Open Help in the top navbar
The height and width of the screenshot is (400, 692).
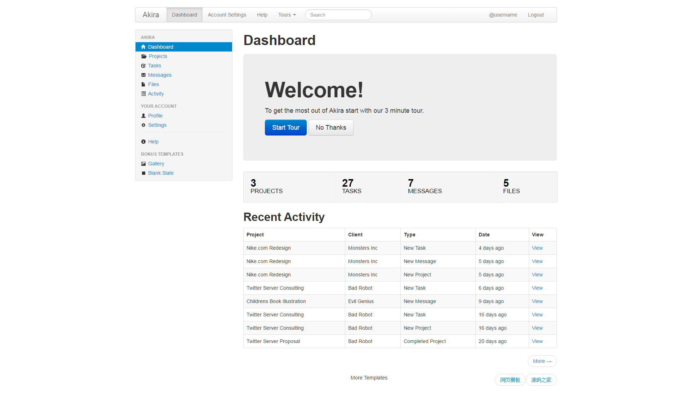click(262, 15)
